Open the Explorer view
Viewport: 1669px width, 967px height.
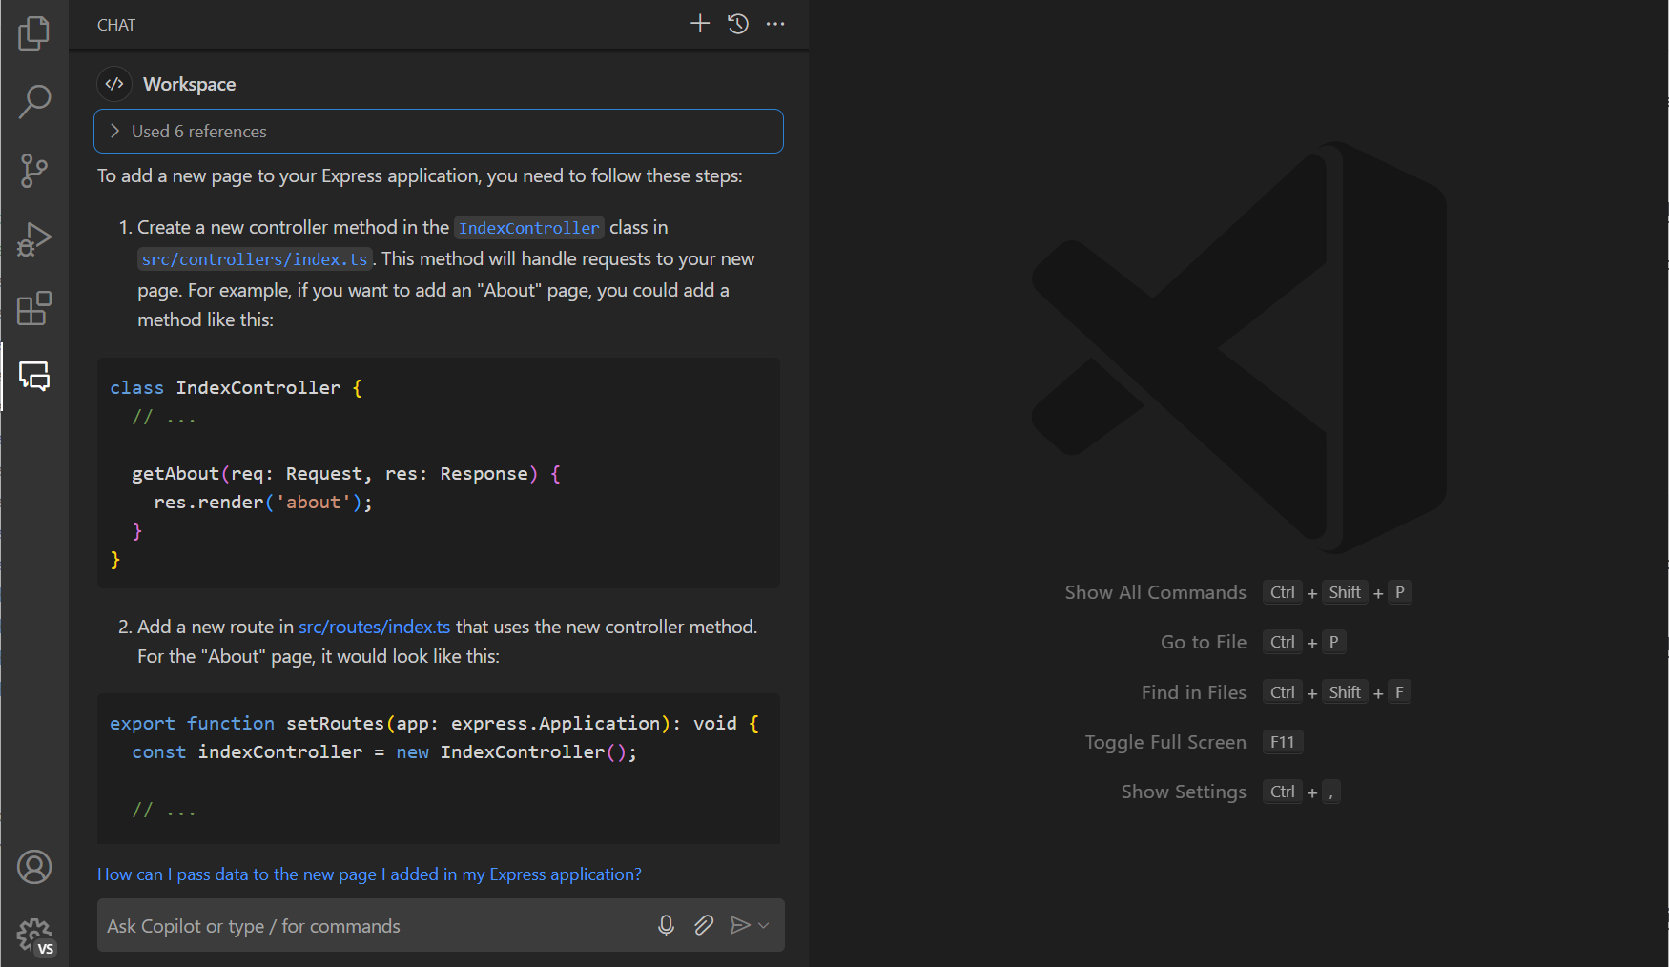(x=34, y=32)
